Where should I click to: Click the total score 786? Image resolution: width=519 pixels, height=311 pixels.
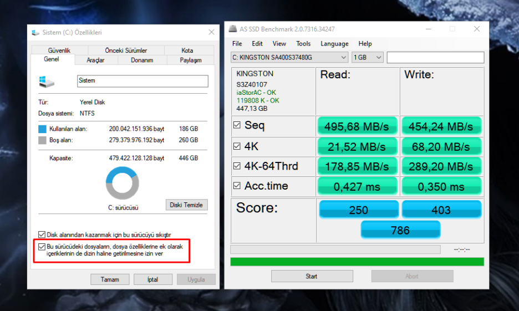(x=400, y=230)
